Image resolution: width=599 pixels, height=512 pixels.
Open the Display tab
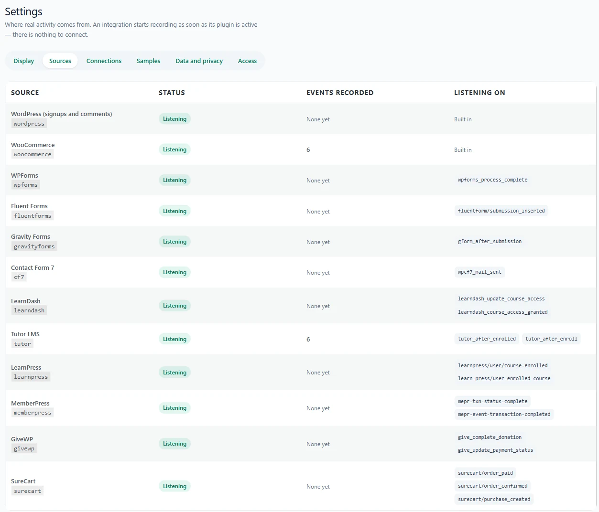pyautogui.click(x=23, y=61)
